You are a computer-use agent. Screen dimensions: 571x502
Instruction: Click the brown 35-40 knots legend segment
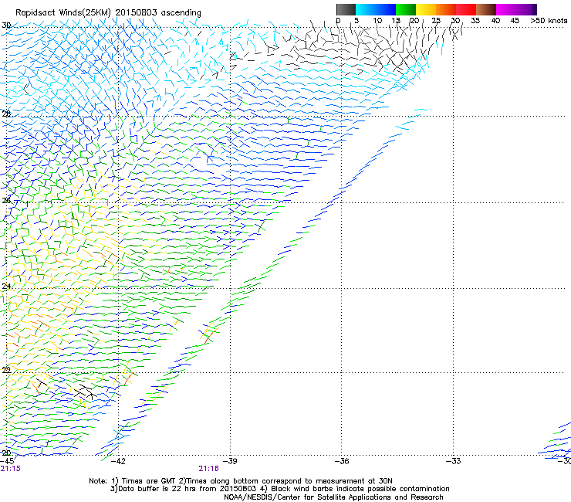click(486, 9)
